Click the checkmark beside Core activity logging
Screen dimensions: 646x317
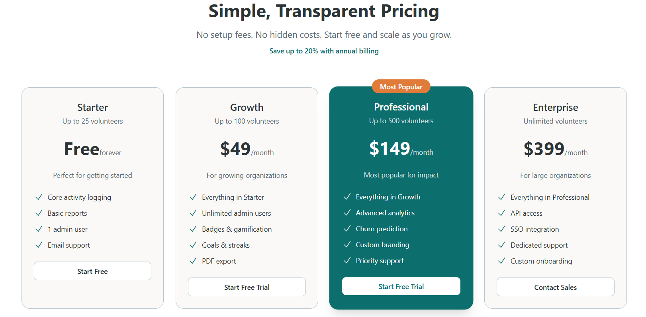tap(39, 197)
